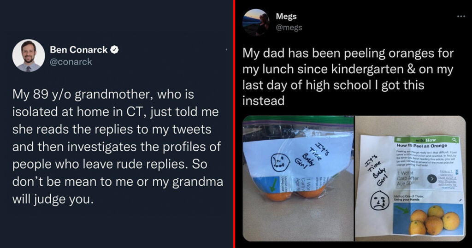The image size is (472, 248).
Task: Click the grandmother tweet text body
Action: coord(118,147)
